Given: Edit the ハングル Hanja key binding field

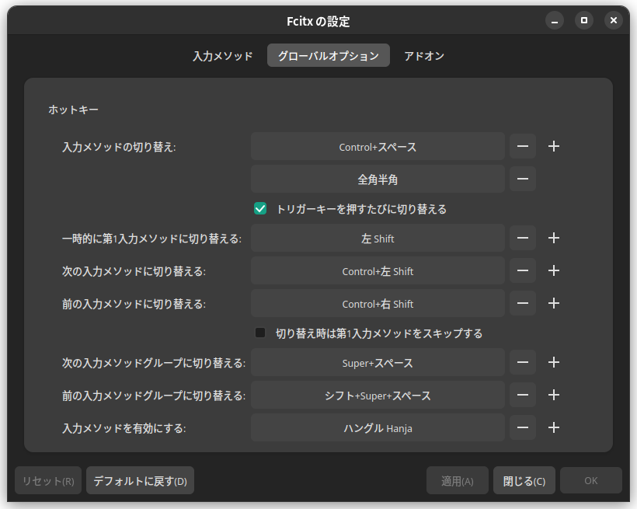Looking at the screenshot, I should pos(378,427).
